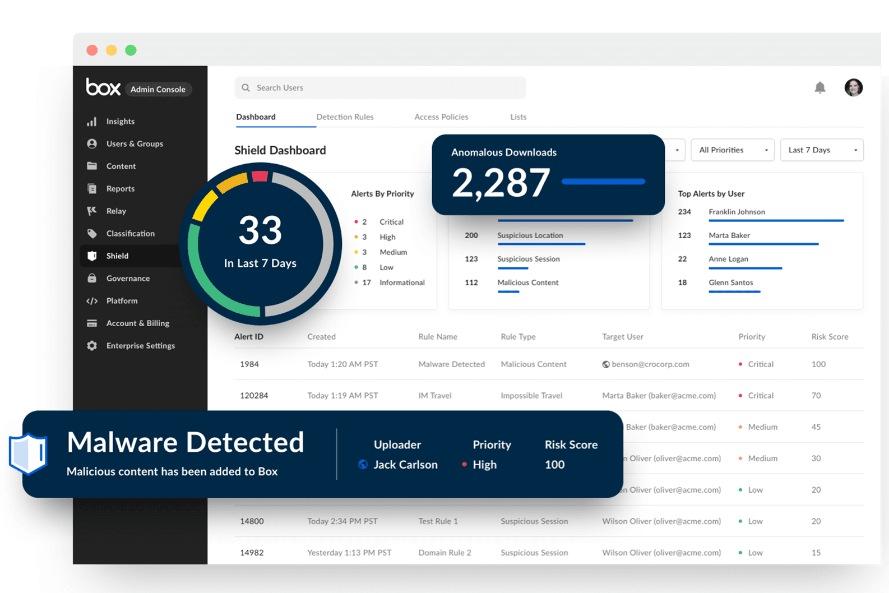Click the Reports document icon
Screen dimensions: 889x593
point(92,189)
